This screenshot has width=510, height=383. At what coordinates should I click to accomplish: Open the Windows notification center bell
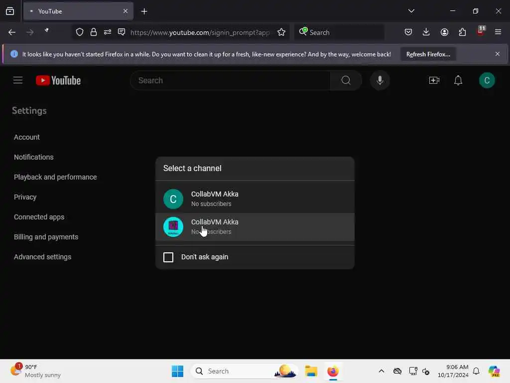tap(476, 371)
